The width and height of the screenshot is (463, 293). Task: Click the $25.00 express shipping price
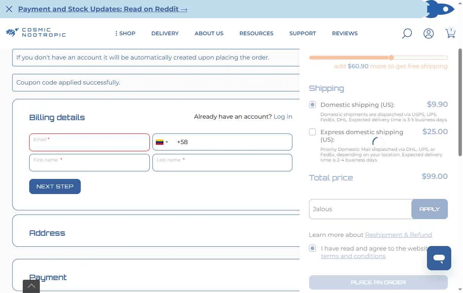pyautogui.click(x=435, y=132)
